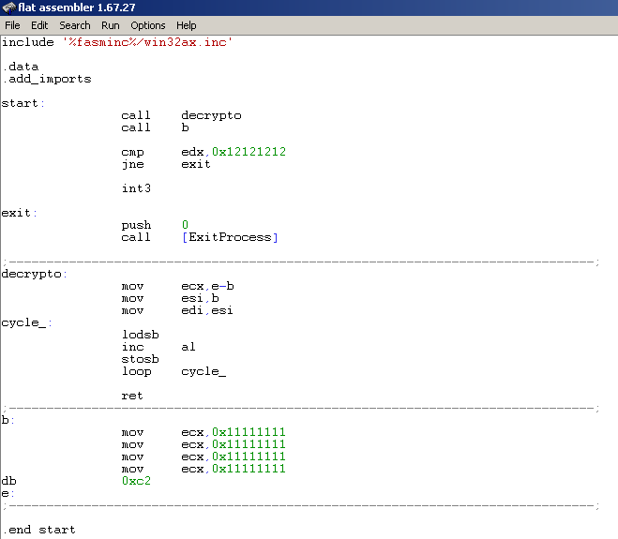The height and width of the screenshot is (539, 618).
Task: Place cursor on the 'start:' label
Action: coord(23,103)
